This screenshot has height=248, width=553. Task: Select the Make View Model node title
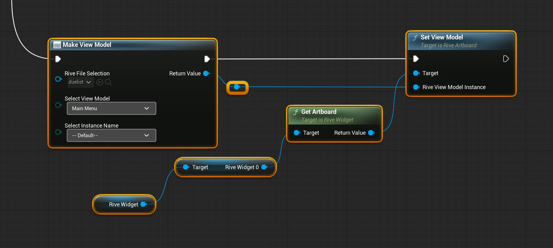(87, 45)
